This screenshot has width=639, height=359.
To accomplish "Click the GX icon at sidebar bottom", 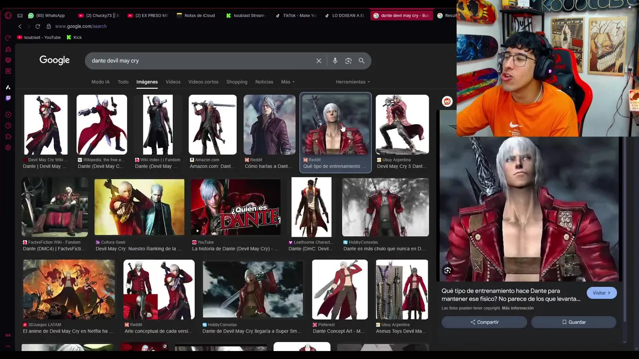I will (8, 335).
